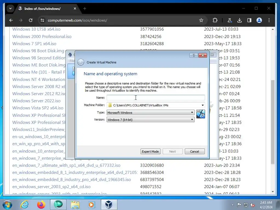This screenshot has height=210, width=280.
Task: Open Windows 98 Boot Disk.img link
Action: (38, 51)
